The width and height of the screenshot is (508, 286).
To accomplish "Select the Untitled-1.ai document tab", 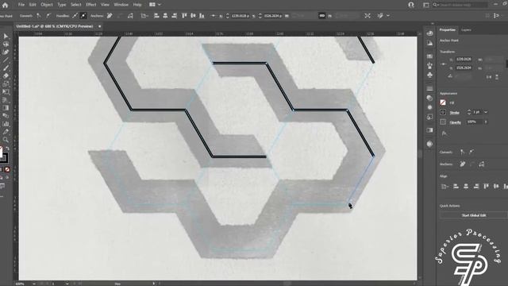I will 55,26.
